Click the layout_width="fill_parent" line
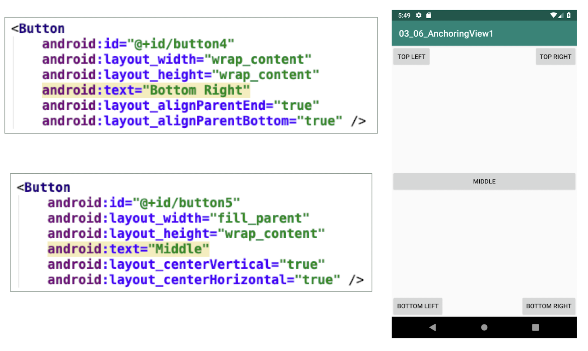The width and height of the screenshot is (588, 351). click(178, 218)
